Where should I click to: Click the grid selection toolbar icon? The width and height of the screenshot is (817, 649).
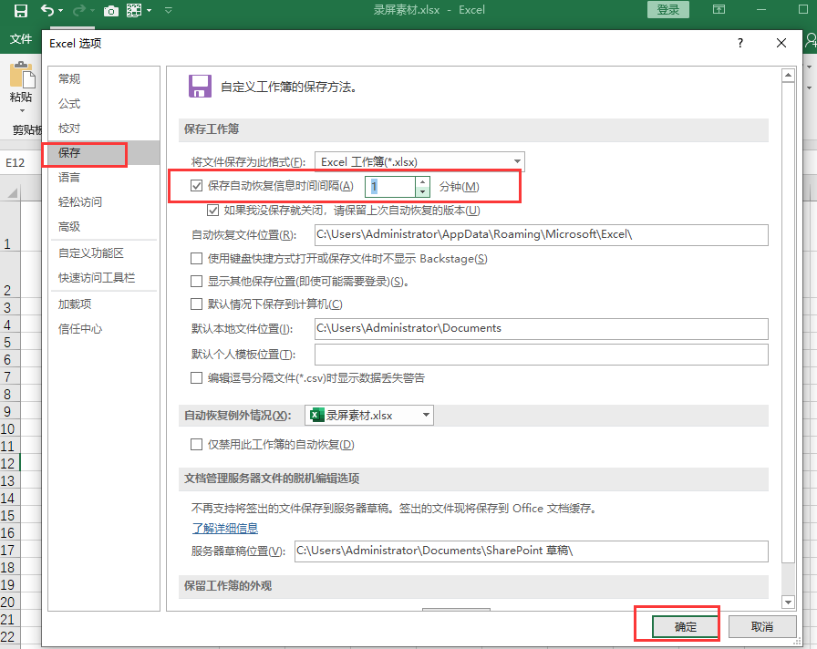[x=134, y=10]
